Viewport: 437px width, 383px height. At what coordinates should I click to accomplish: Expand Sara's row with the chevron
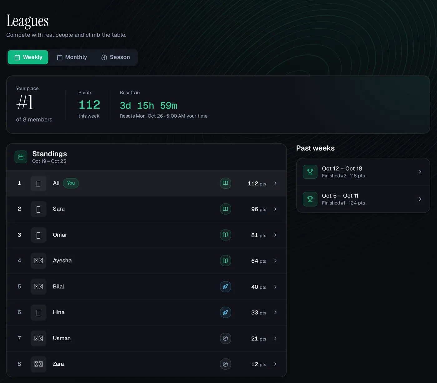(275, 209)
